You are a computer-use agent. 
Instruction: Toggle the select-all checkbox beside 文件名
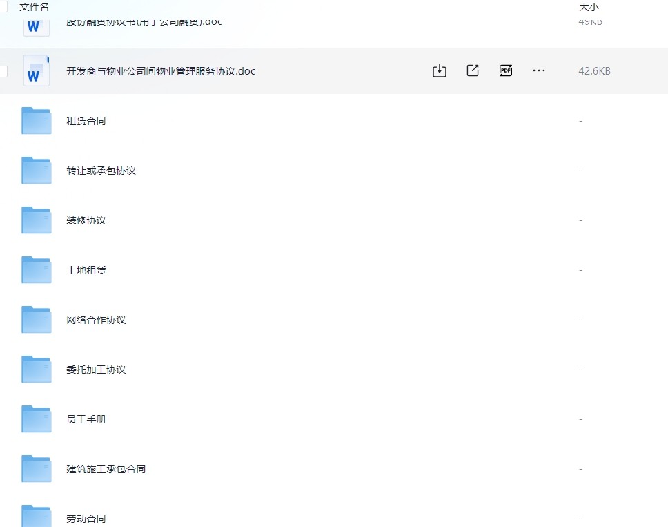[x=3, y=6]
